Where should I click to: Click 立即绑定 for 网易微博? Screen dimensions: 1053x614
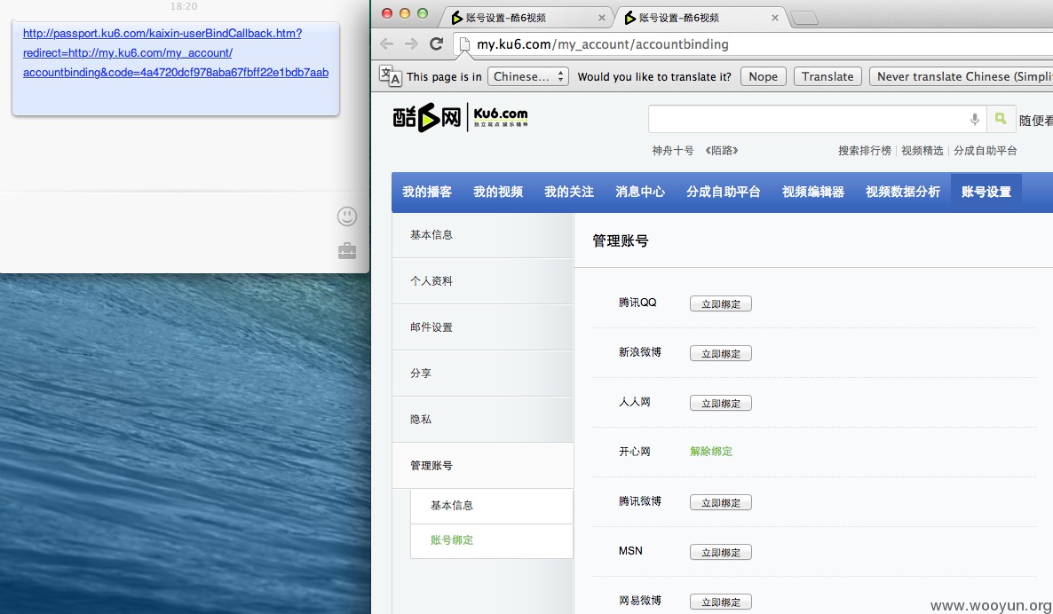721,602
